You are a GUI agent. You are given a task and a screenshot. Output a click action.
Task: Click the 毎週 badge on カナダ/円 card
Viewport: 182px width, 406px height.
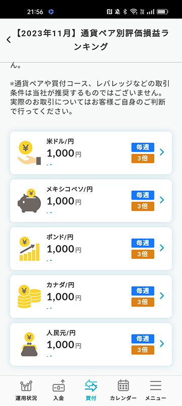click(x=143, y=291)
